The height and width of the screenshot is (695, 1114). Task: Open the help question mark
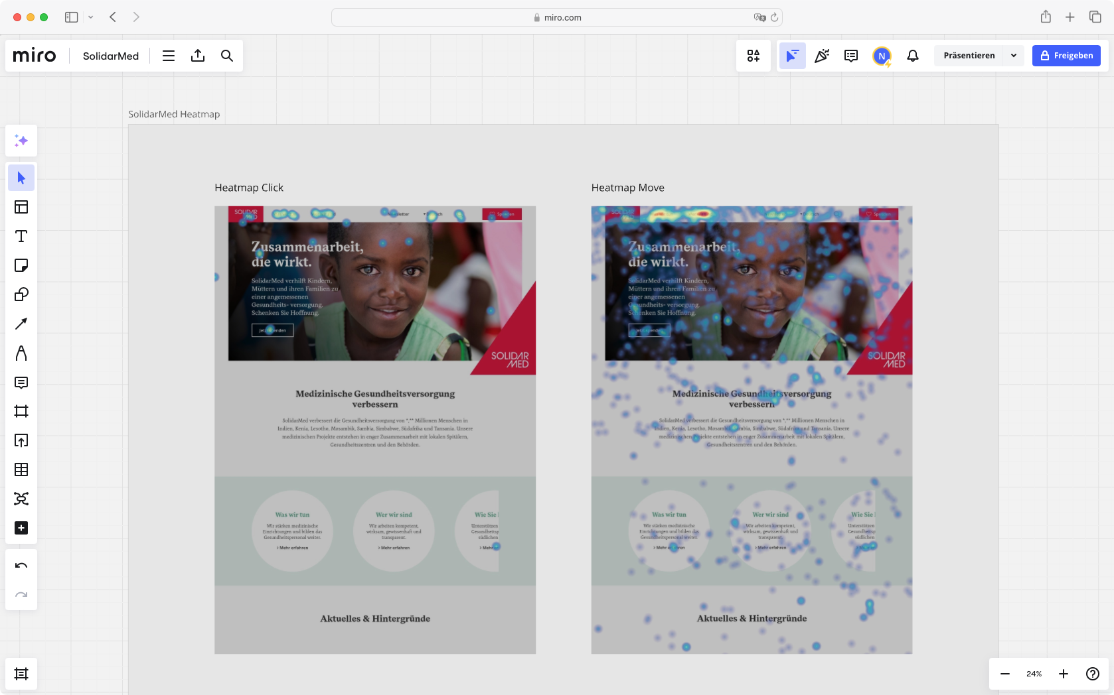tap(1093, 674)
